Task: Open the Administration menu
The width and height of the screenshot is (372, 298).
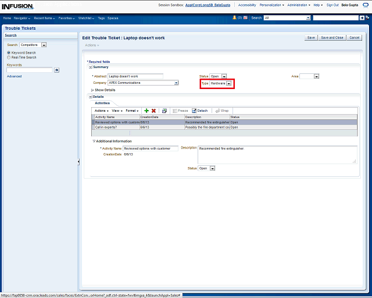Action: (299, 5)
